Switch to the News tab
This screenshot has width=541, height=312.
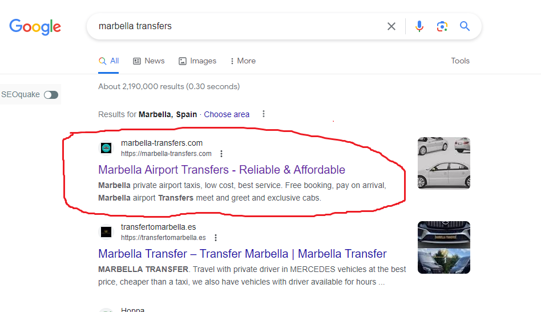(149, 61)
